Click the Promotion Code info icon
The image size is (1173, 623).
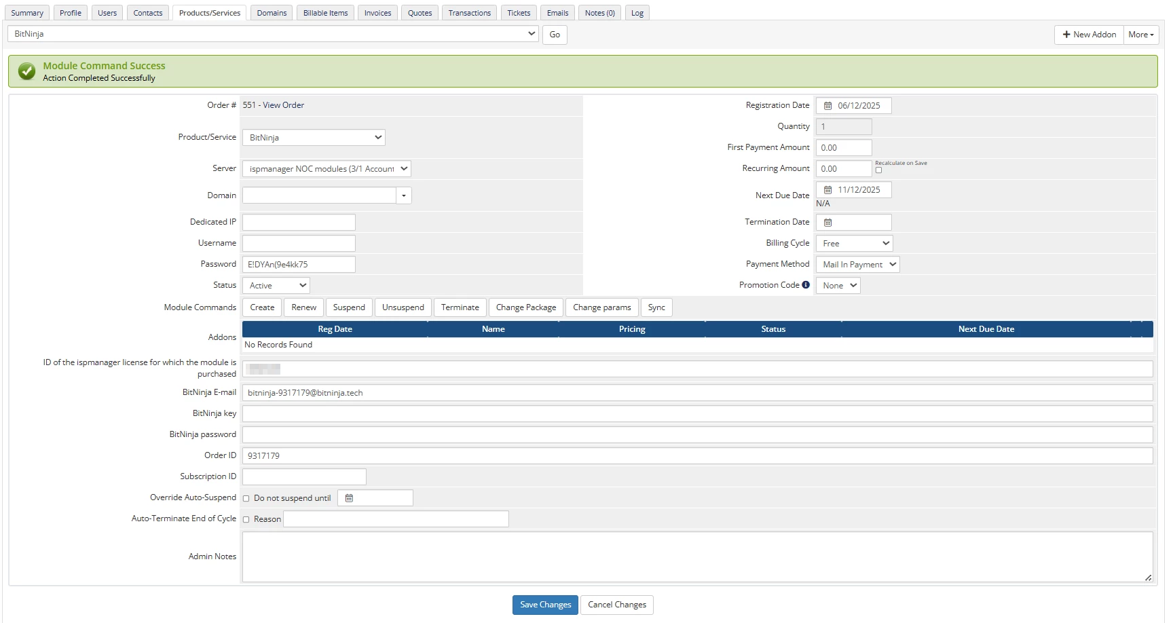806,285
